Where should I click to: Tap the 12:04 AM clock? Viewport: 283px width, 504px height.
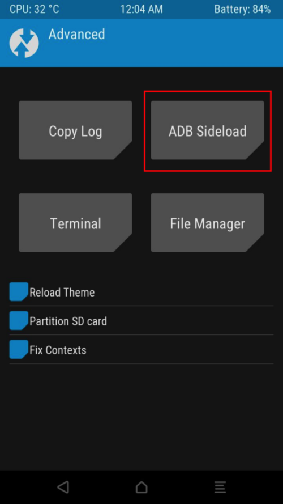pyautogui.click(x=141, y=9)
